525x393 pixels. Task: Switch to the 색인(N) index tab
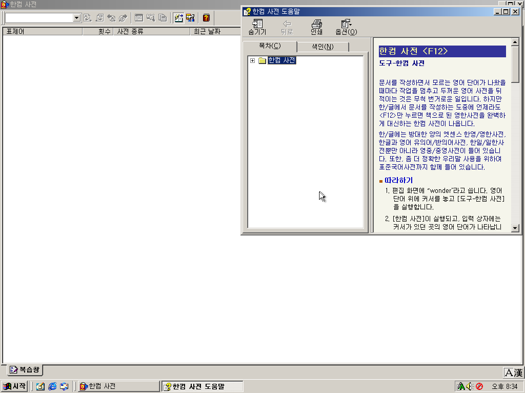pos(323,47)
